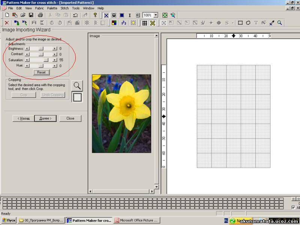Click the image panel scroll right arrow
This screenshot has height=225, width=300.
(152, 191)
